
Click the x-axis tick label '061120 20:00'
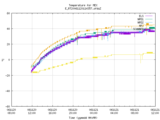click(73, 111)
